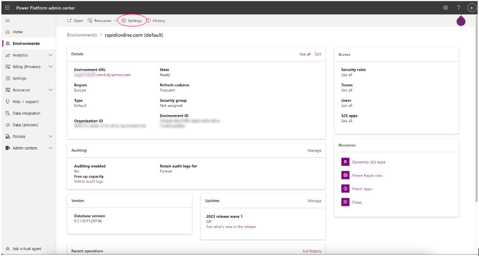Click See all under Teams
The image size is (479, 256).
[347, 90]
